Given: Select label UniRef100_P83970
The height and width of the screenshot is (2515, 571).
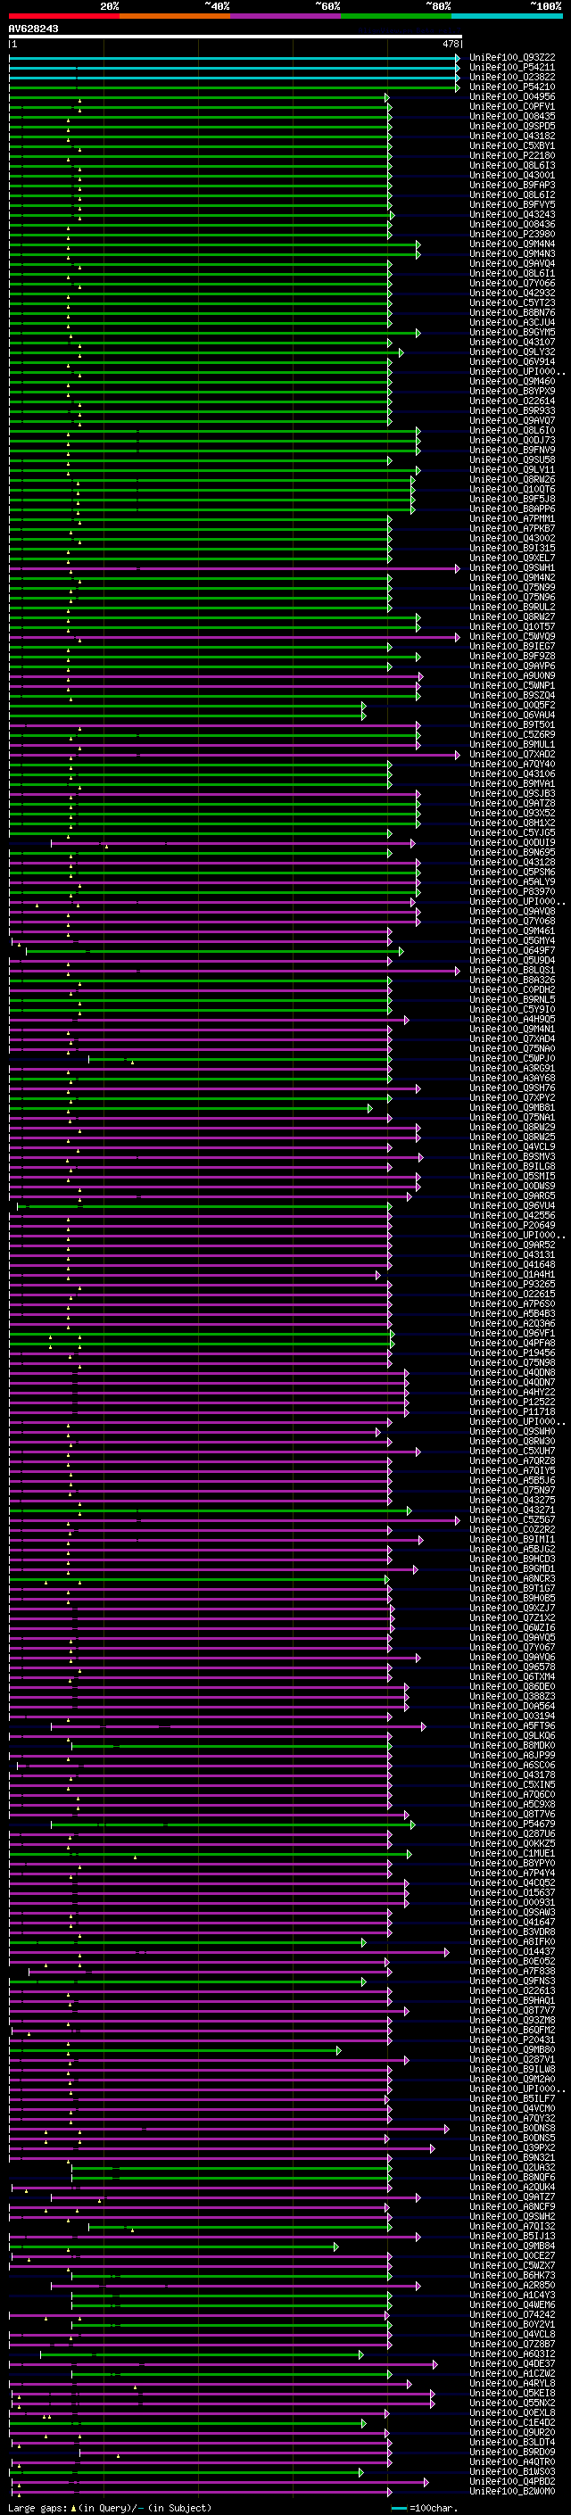Looking at the screenshot, I should coord(512,891).
